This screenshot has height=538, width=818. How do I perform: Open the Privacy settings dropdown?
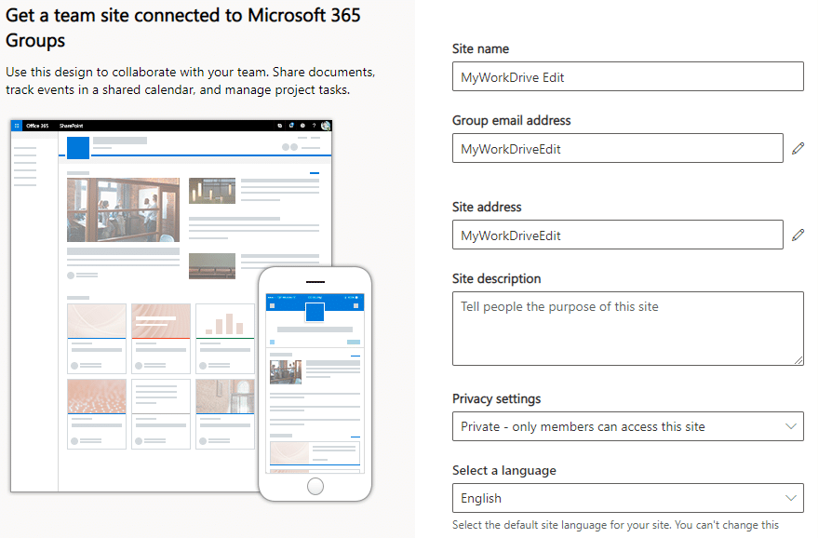point(627,426)
